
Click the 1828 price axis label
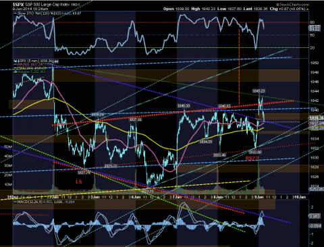[x=315, y=167]
